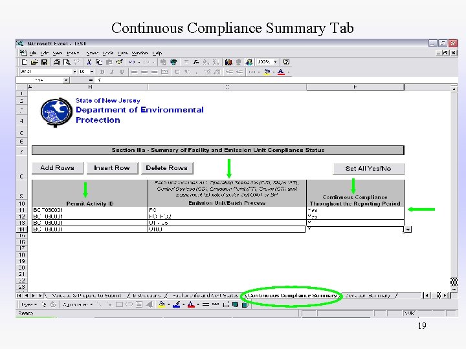
Task: Select the Permit Activity ID cell in row 11
Action: tap(90, 210)
